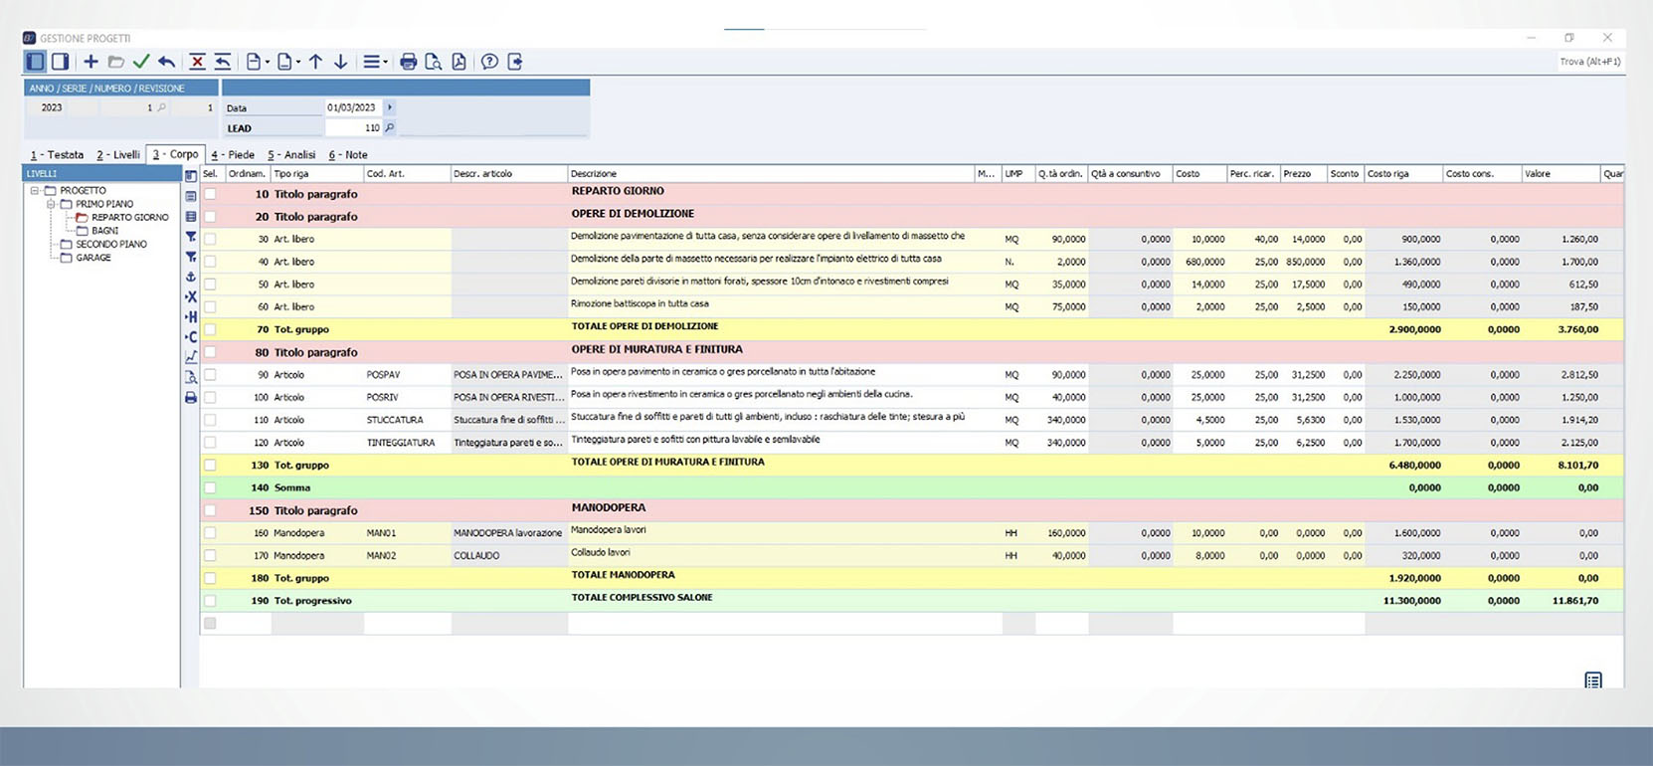Viewport: 1653px width, 766px height.
Task: Check the box for row 160 Manodopera MAN01
Action: (210, 533)
